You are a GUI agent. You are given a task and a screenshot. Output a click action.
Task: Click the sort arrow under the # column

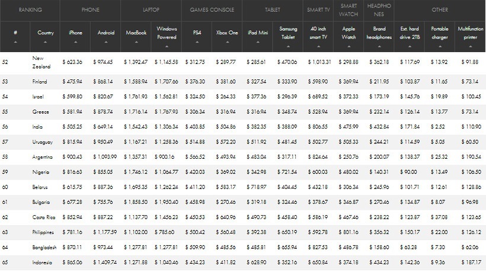click(x=15, y=43)
